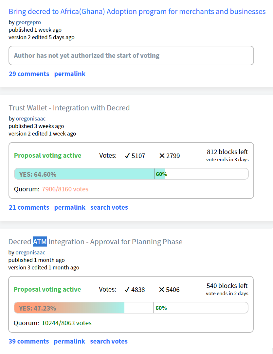Viewport: 273px width, 354px height.
Task: View oregonisaac profile under ATM proposal
Action: click(30, 253)
